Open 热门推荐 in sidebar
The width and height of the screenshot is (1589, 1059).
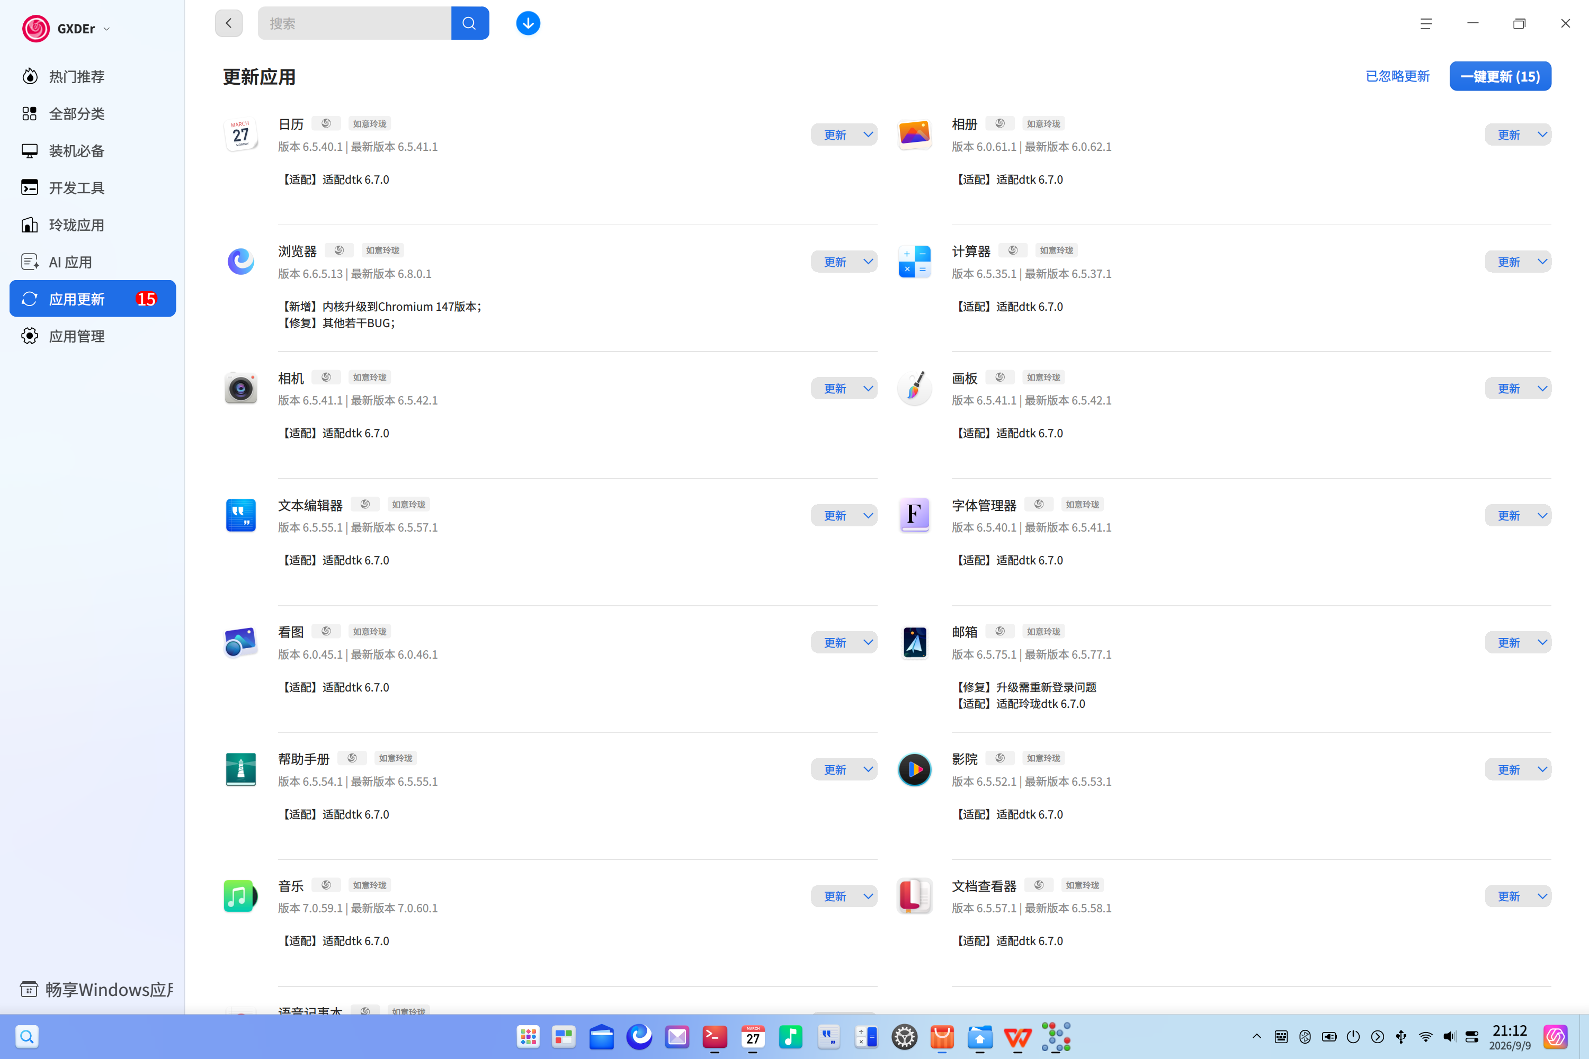[93, 76]
